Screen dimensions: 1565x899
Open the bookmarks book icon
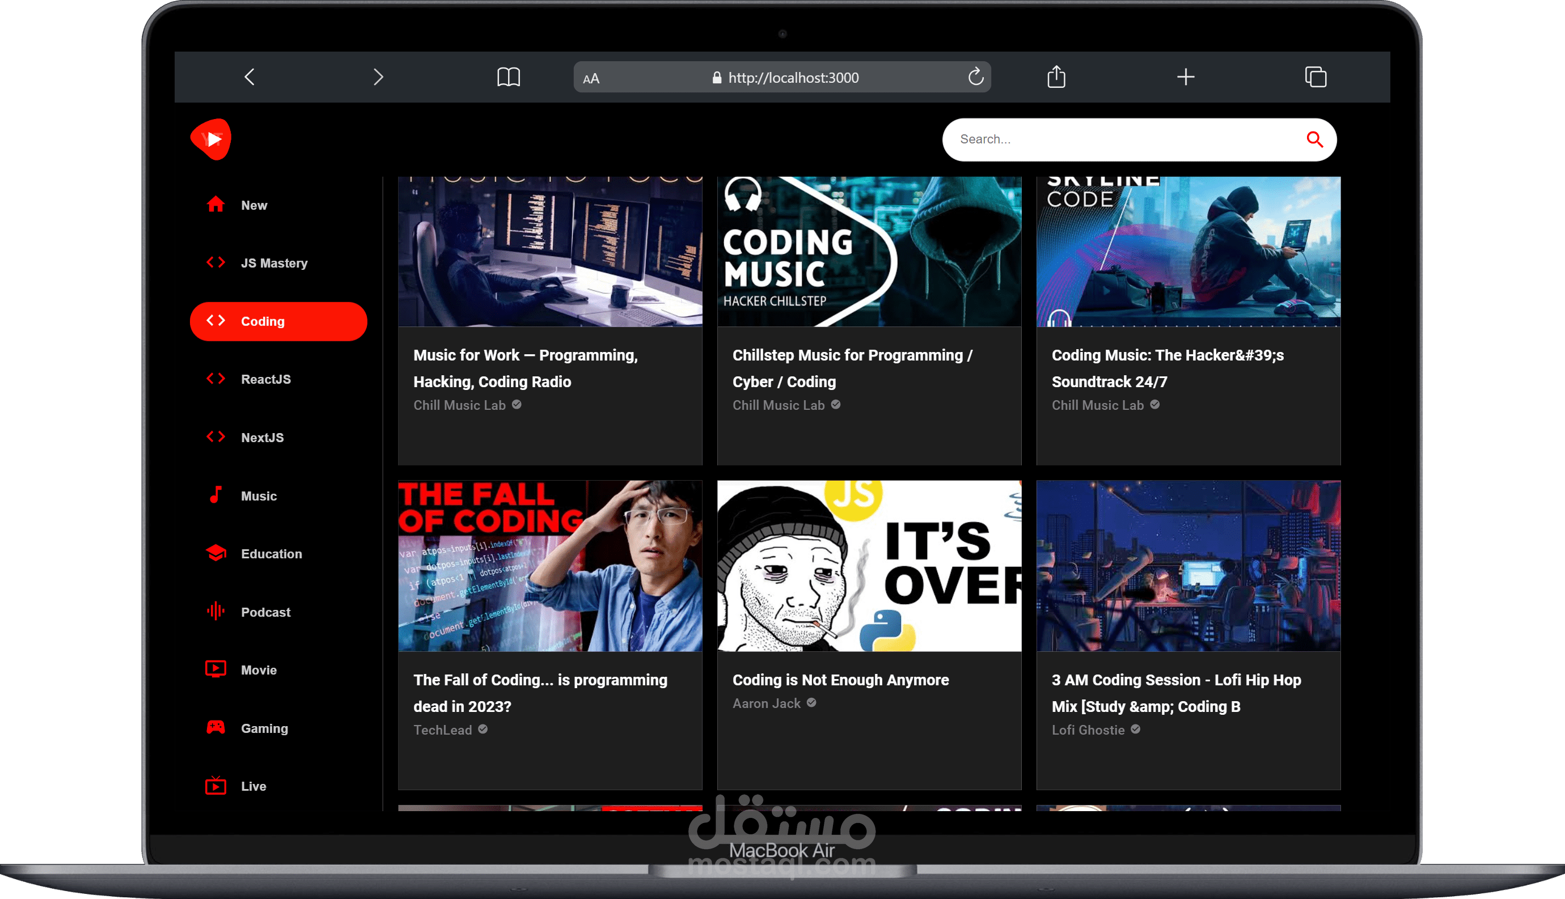508,77
